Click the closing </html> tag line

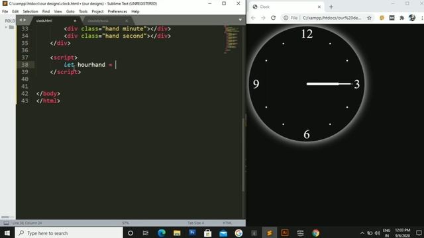coord(48,101)
